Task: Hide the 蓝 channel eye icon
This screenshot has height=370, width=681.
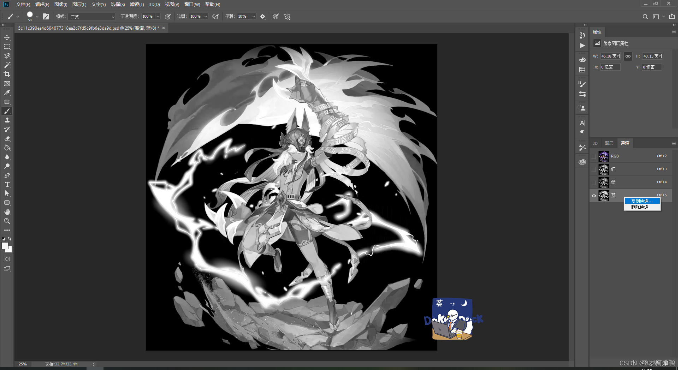Action: click(x=594, y=196)
